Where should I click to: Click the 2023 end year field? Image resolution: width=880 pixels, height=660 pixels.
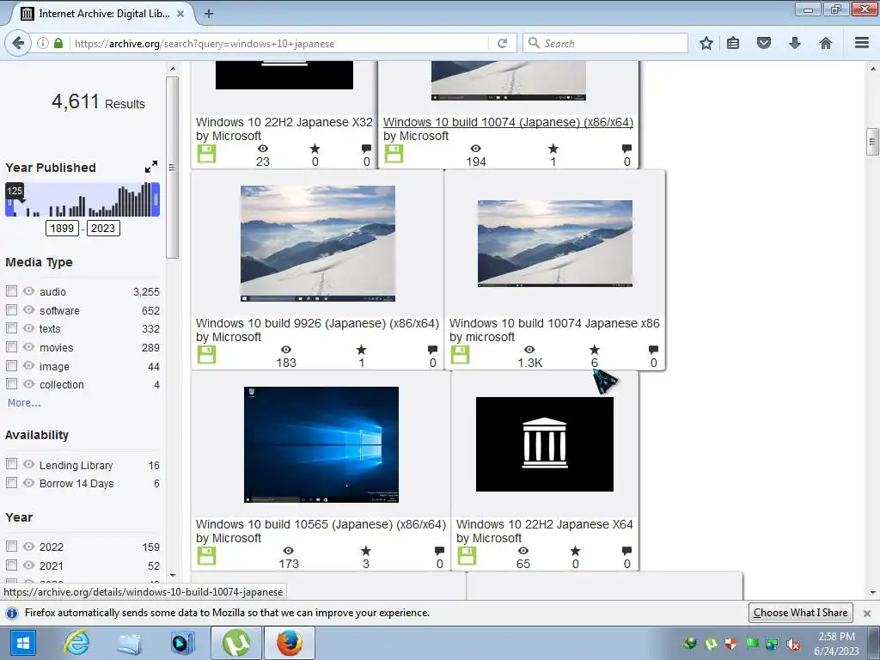(x=103, y=229)
